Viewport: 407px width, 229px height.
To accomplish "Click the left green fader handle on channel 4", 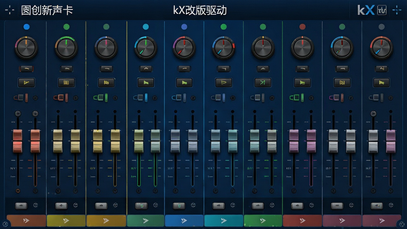I will [139, 141].
